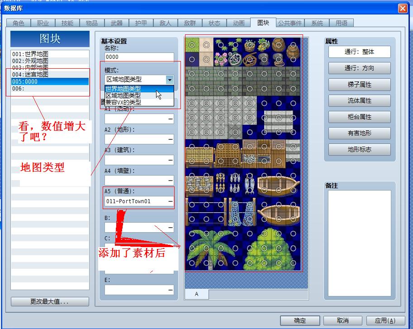Open the A1 (活动) graphic picker ellipsis
Image resolution: width=413 pixels, height=329 pixels.
[x=171, y=119]
